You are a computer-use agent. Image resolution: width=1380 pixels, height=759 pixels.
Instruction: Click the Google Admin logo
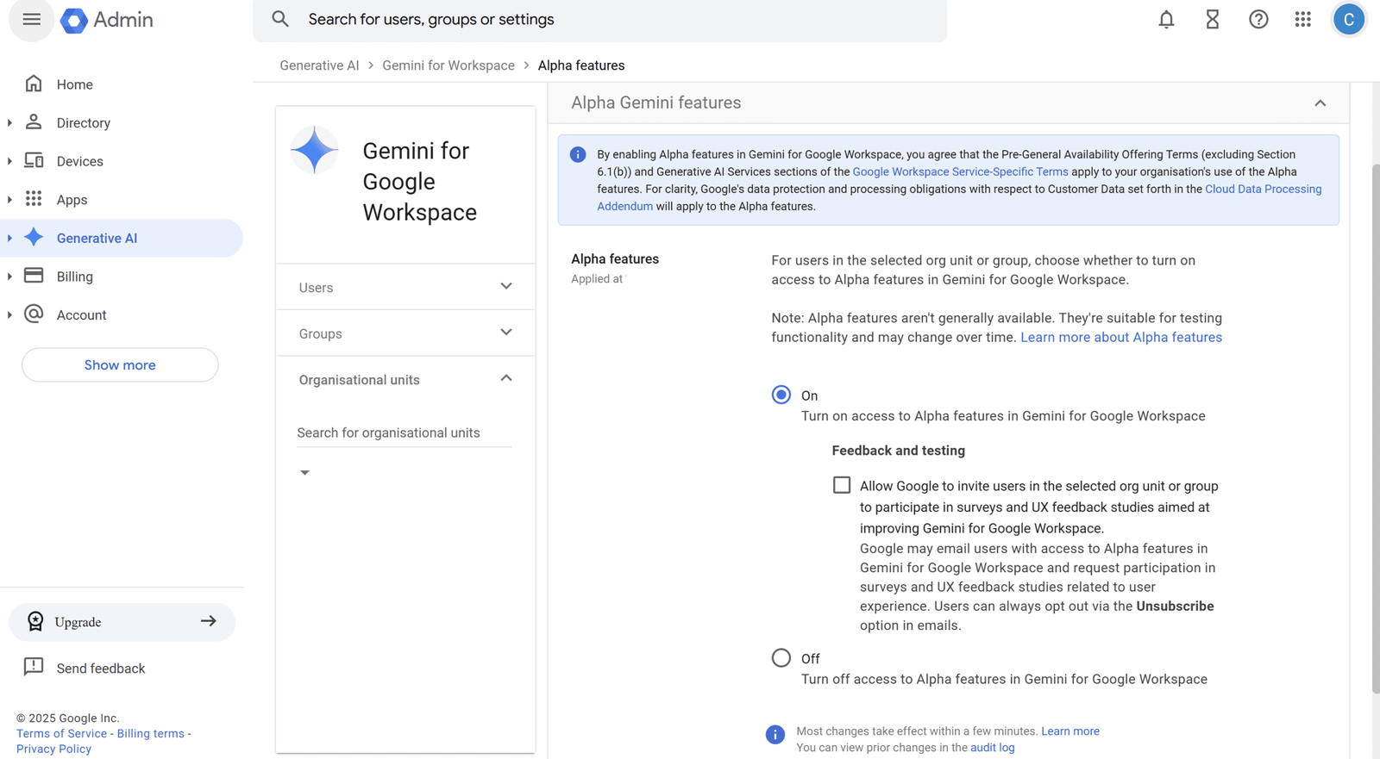[x=107, y=19]
